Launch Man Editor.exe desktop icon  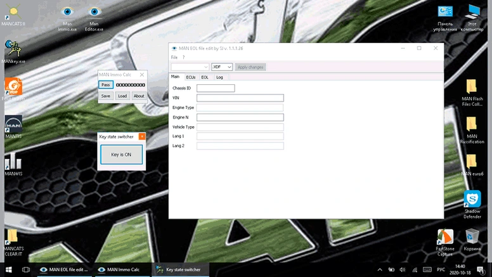[94, 18]
